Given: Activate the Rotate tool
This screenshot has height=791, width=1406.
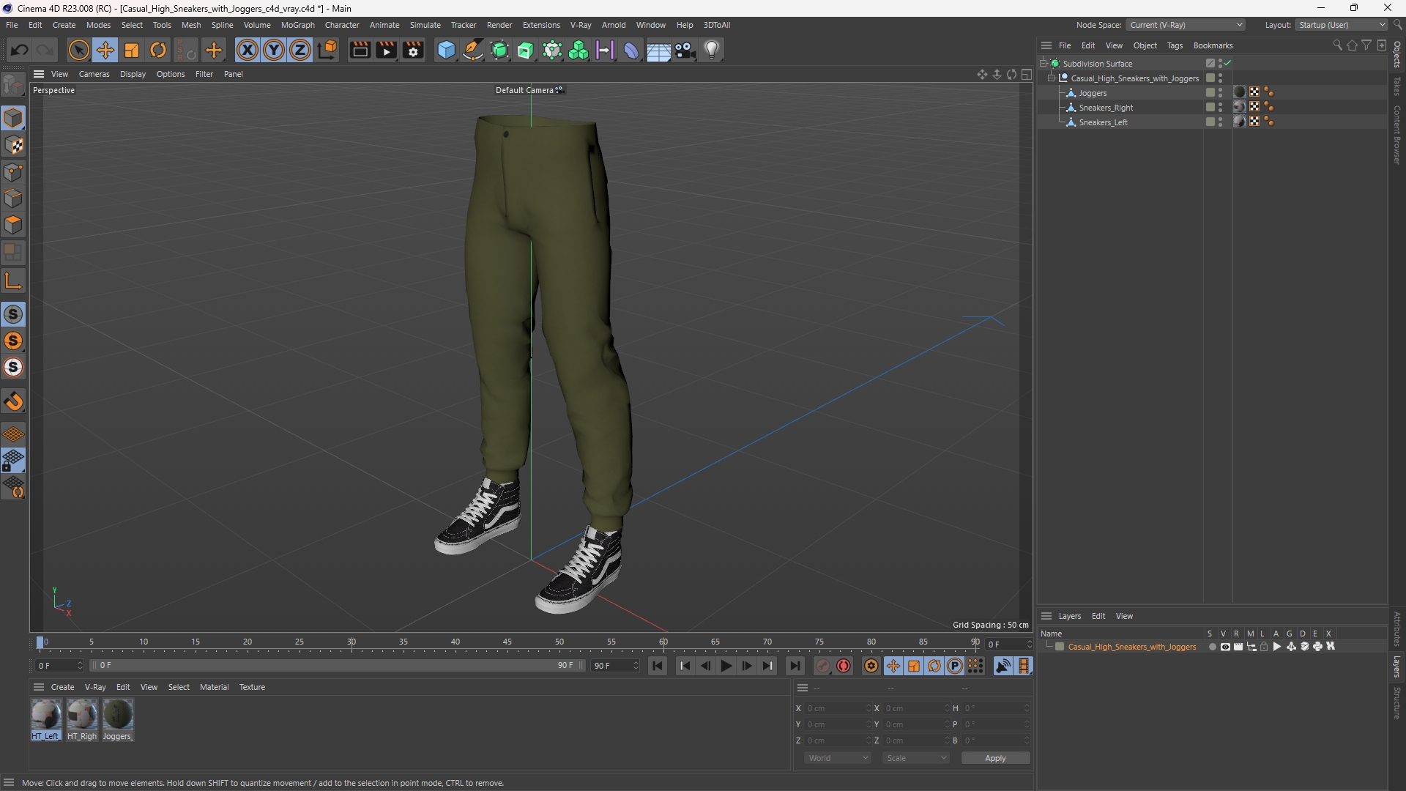Looking at the screenshot, I should coord(158,50).
